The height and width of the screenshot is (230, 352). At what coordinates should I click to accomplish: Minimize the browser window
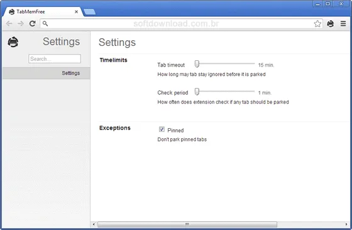point(317,4)
